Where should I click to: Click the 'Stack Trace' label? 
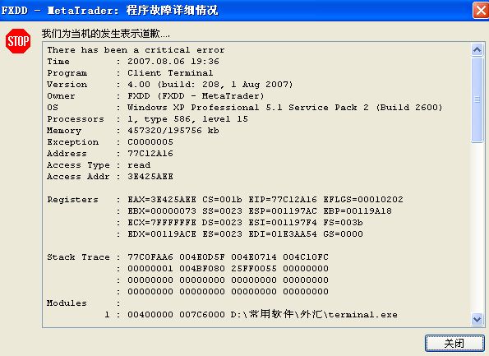(x=78, y=257)
